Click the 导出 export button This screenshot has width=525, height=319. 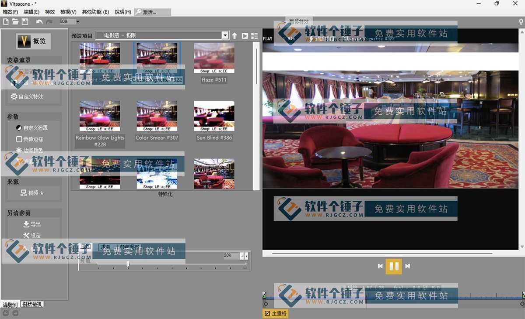(x=32, y=224)
